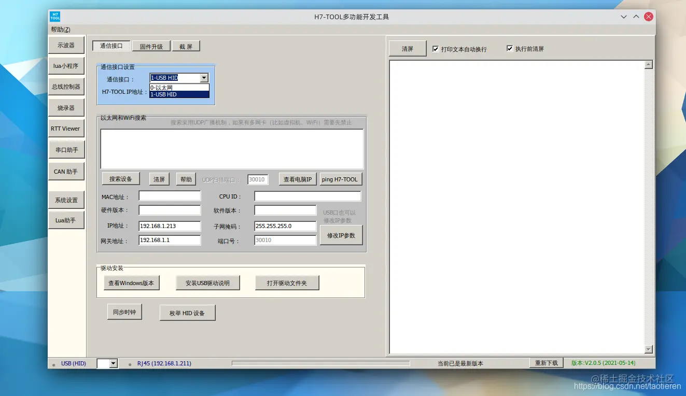This screenshot has width=686, height=396.
Task: Click the 版本:V2.0.5 (2021-05-14) version text
Action: (603, 363)
